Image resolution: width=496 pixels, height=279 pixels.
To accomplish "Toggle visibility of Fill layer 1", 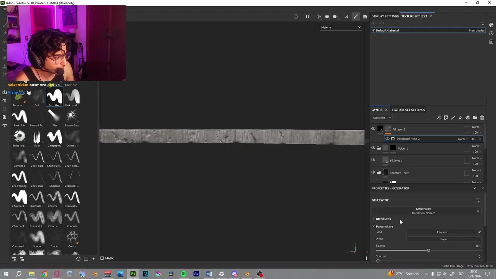I will pos(373,160).
